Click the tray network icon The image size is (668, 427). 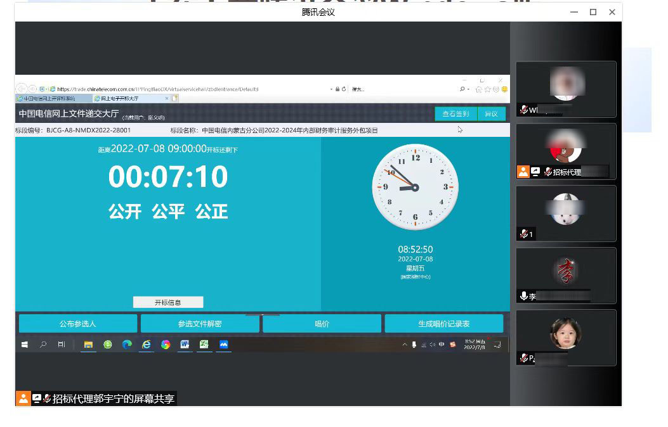[x=424, y=345]
